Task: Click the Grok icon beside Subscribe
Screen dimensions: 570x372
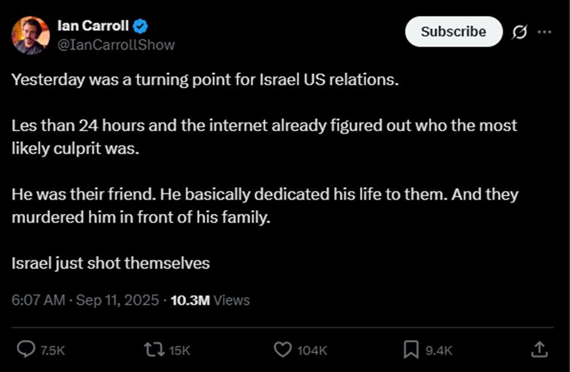Action: (x=519, y=32)
